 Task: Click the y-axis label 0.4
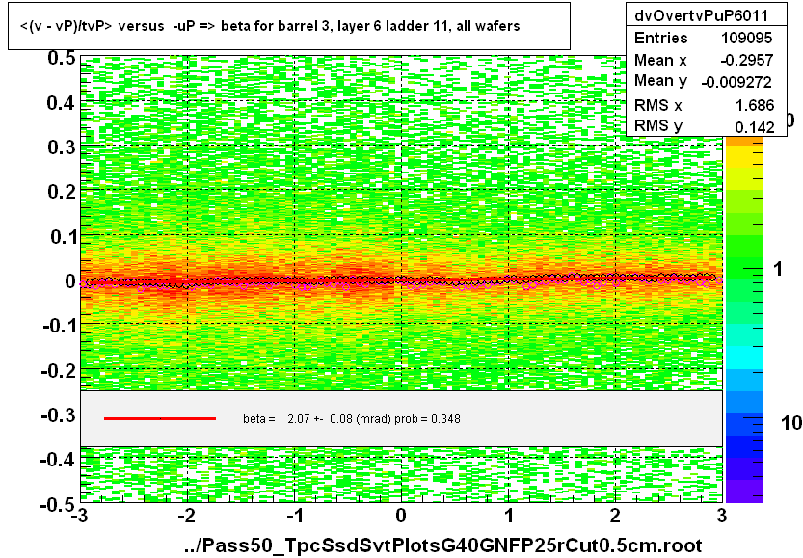point(62,103)
